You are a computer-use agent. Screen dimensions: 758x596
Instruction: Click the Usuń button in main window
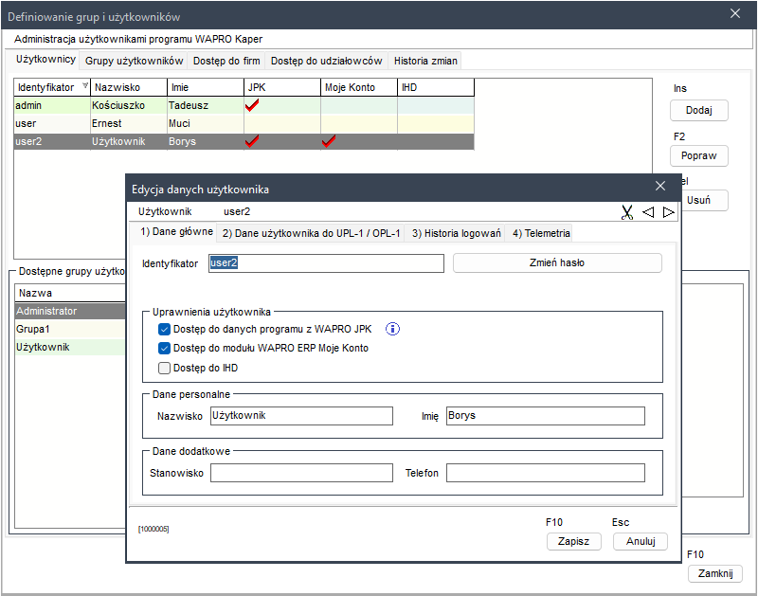704,200
